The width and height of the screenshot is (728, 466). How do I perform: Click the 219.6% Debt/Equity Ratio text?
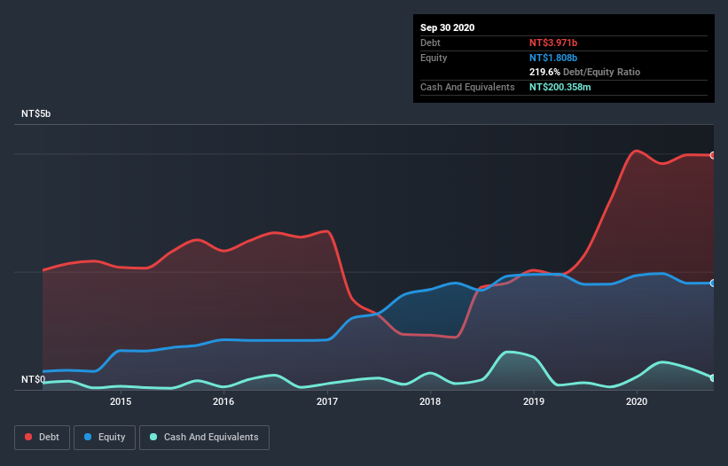[x=584, y=73]
